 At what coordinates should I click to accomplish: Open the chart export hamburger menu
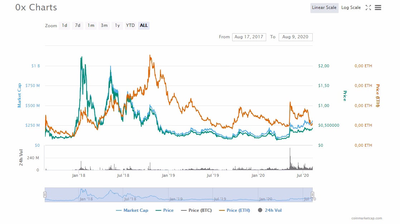[379, 8]
